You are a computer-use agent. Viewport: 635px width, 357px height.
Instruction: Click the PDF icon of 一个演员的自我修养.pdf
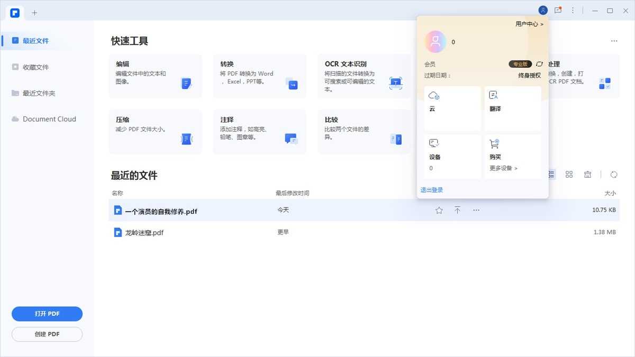pyautogui.click(x=117, y=210)
